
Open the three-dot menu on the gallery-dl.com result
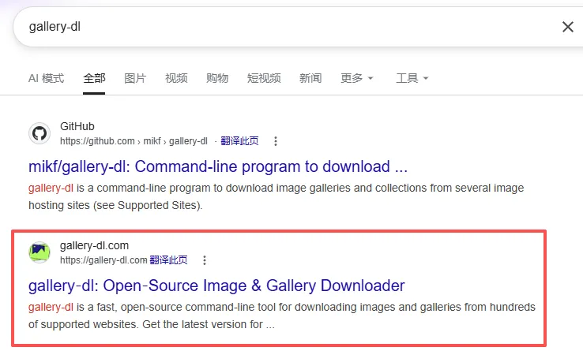(x=204, y=260)
